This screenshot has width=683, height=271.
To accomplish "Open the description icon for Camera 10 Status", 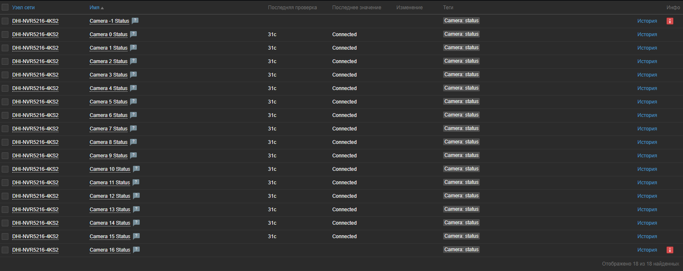I will click(136, 169).
